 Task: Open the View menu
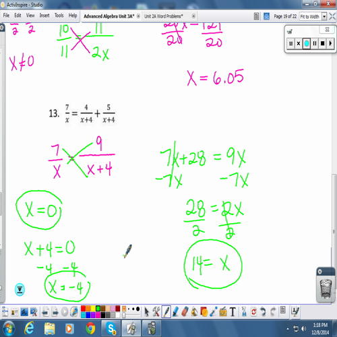(30, 16)
